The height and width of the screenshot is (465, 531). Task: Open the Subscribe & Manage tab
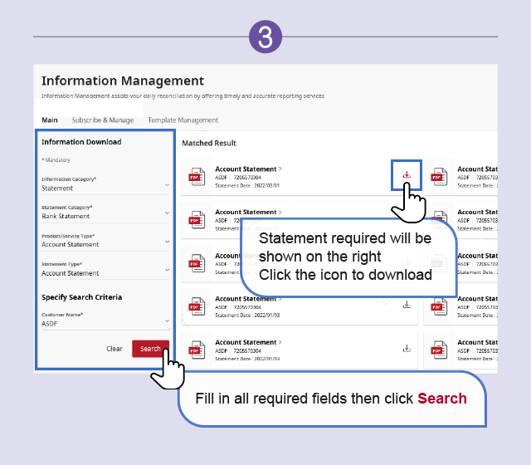pyautogui.click(x=102, y=120)
